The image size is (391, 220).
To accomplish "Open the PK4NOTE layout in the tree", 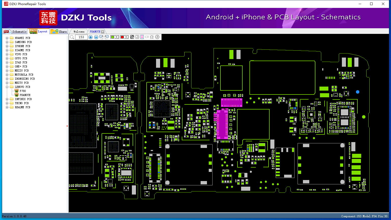I will point(25,95).
